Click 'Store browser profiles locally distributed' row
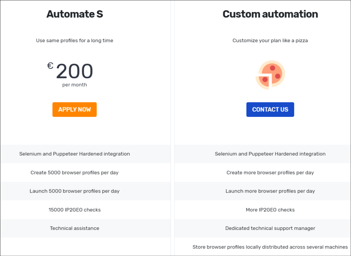 click(263, 247)
